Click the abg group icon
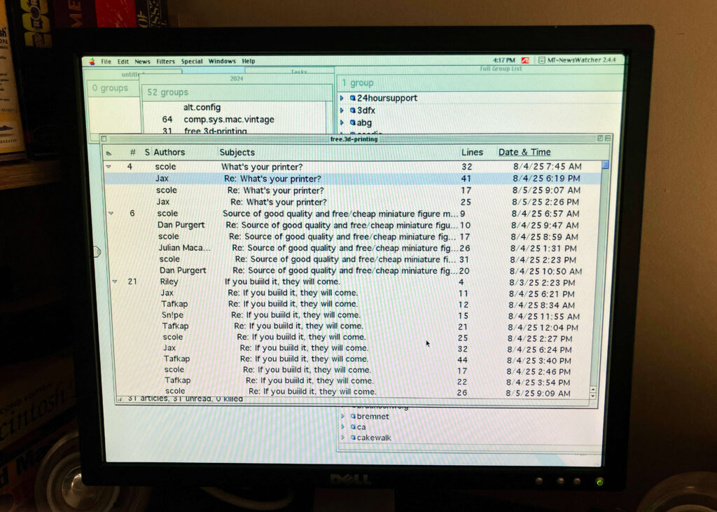 click(353, 123)
